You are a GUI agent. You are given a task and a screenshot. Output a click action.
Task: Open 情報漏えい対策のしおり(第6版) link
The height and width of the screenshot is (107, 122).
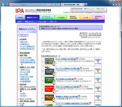(67, 97)
